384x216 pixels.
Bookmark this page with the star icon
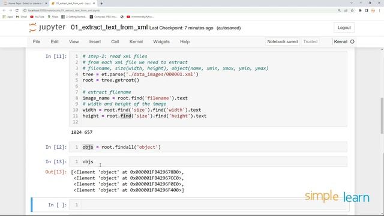tap(352, 11)
